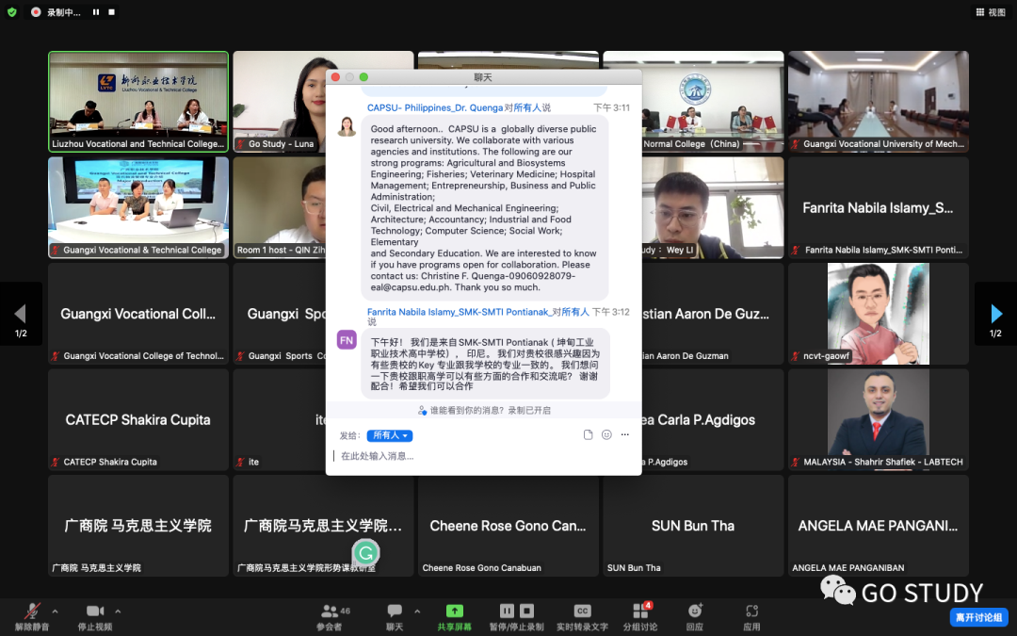Screen dimensions: 1017x636
Task: Attach a file using chat file icon
Action: point(588,434)
